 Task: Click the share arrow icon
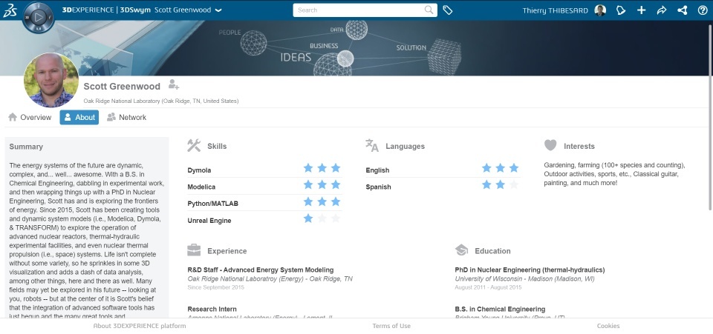pyautogui.click(x=662, y=10)
